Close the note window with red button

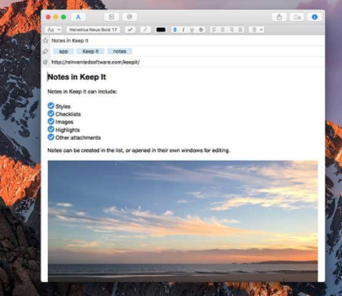[48, 17]
